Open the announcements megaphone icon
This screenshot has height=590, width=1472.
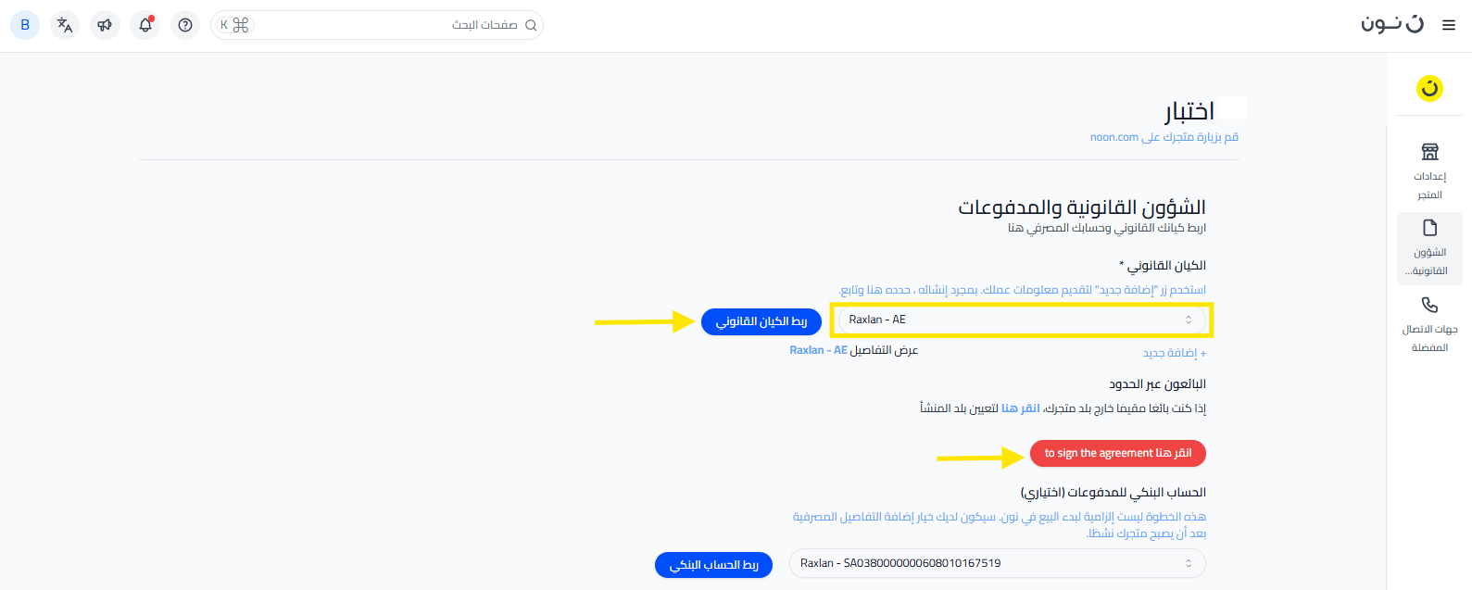pos(105,25)
